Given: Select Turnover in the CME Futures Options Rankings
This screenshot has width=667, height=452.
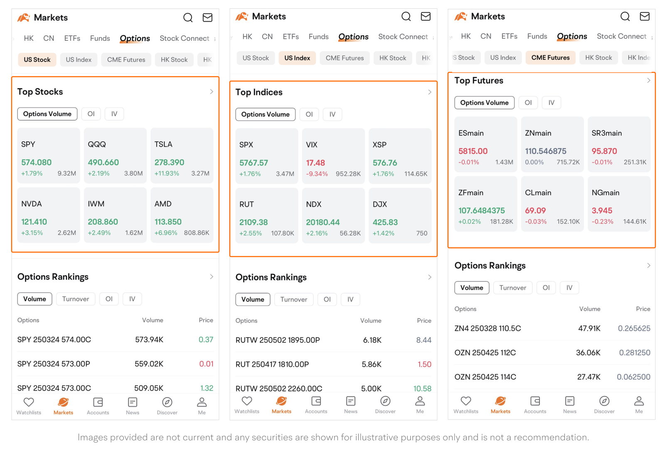Looking at the screenshot, I should 512,288.
